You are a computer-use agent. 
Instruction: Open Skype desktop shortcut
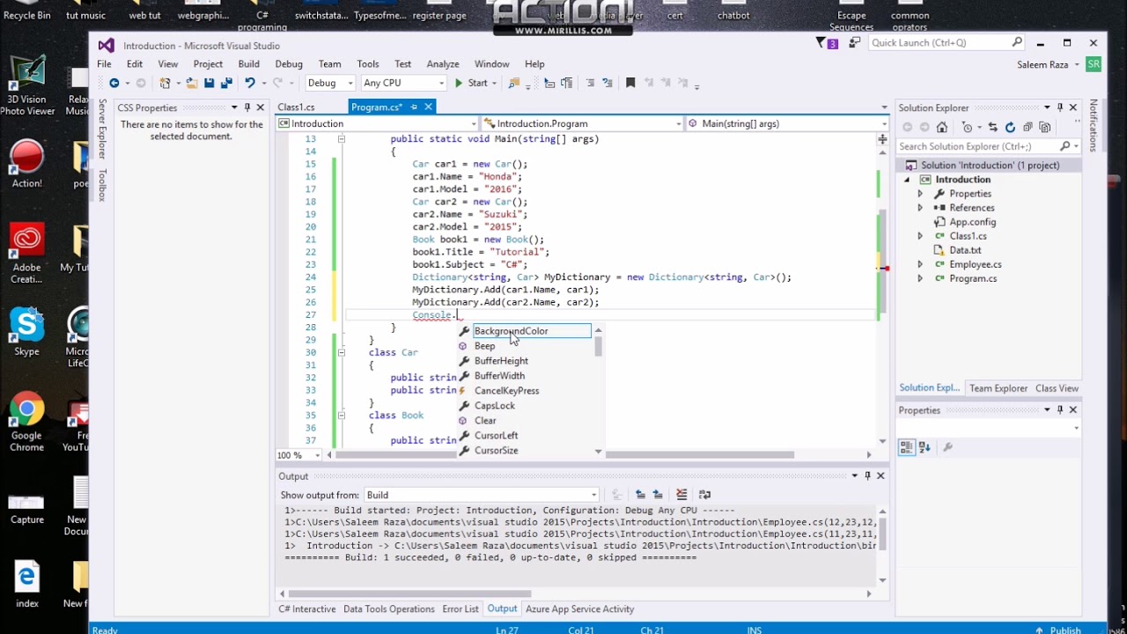[26, 333]
